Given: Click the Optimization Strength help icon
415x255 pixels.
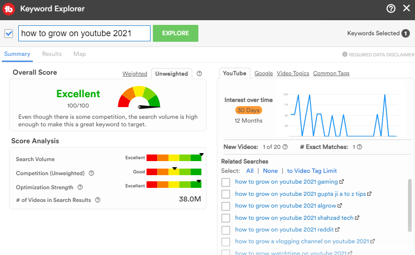Looking at the screenshot, I should (x=80, y=187).
